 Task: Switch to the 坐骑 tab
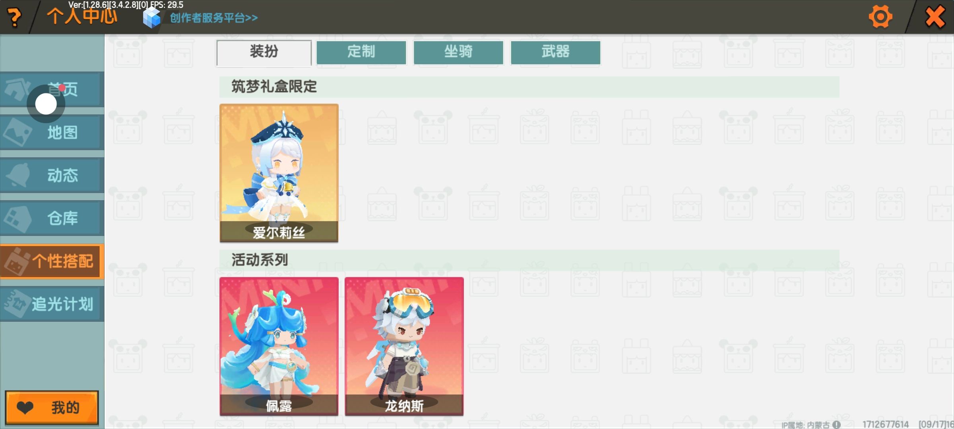(x=458, y=52)
